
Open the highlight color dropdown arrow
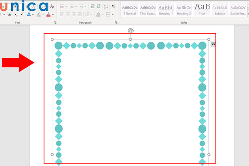point(43,15)
